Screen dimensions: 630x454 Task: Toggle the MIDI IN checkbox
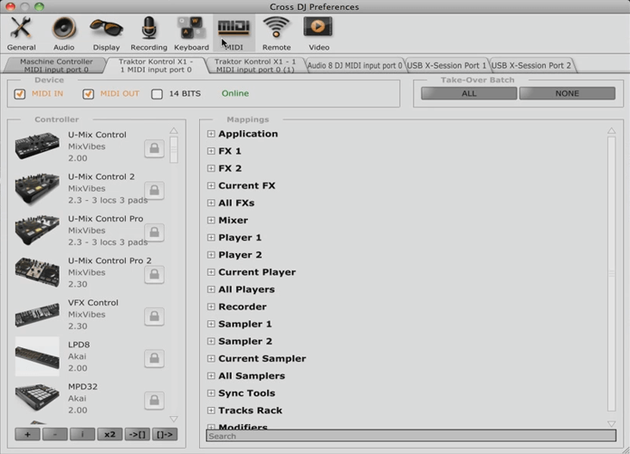coord(19,93)
